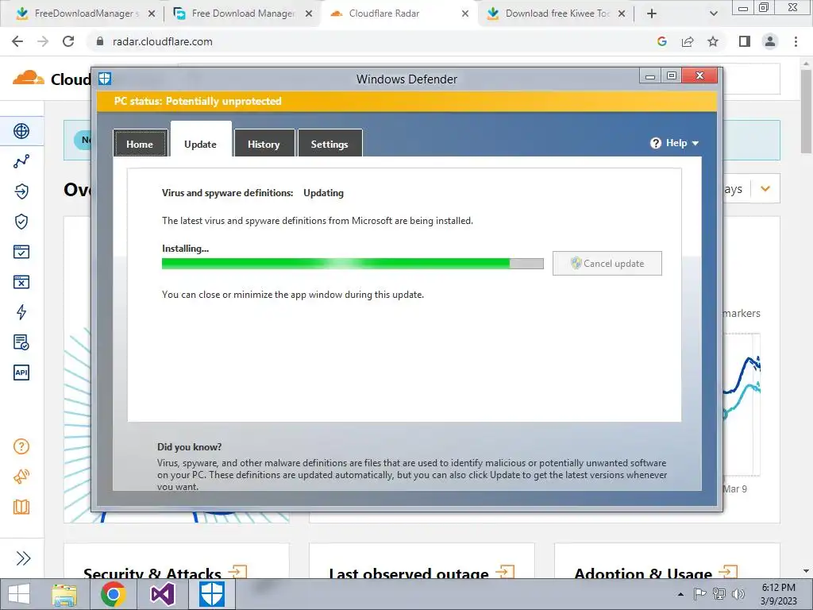The width and height of the screenshot is (813, 610).
Task: Click the green installing progress bar
Action: coord(353,264)
